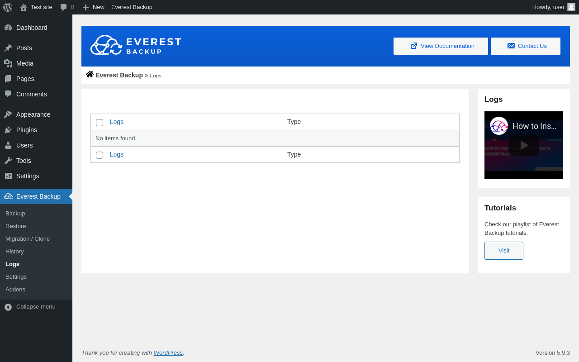Open the comments bubble icon in admin bar
This screenshot has width=579, height=362.
(64, 7)
